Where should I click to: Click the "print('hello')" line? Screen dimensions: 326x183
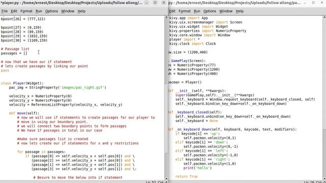(x=198, y=168)
